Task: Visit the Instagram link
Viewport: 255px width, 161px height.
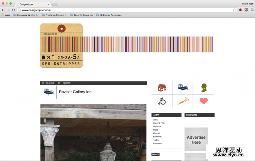Action: pyautogui.click(x=158, y=143)
